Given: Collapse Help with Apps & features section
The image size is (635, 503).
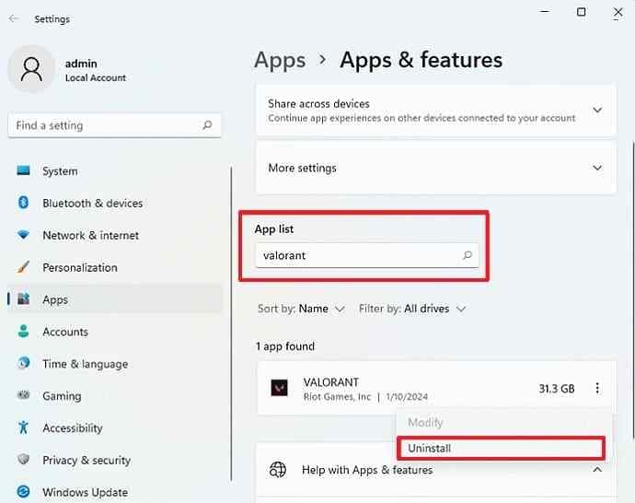Looking at the screenshot, I should pos(597,469).
